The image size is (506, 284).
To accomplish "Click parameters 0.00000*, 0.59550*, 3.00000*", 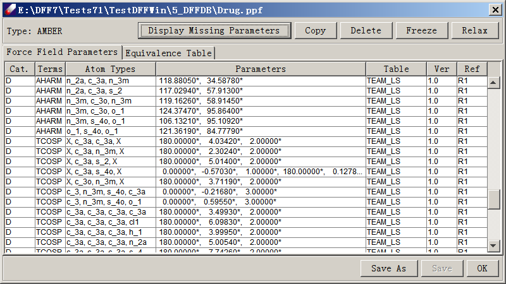I will (x=261, y=202).
